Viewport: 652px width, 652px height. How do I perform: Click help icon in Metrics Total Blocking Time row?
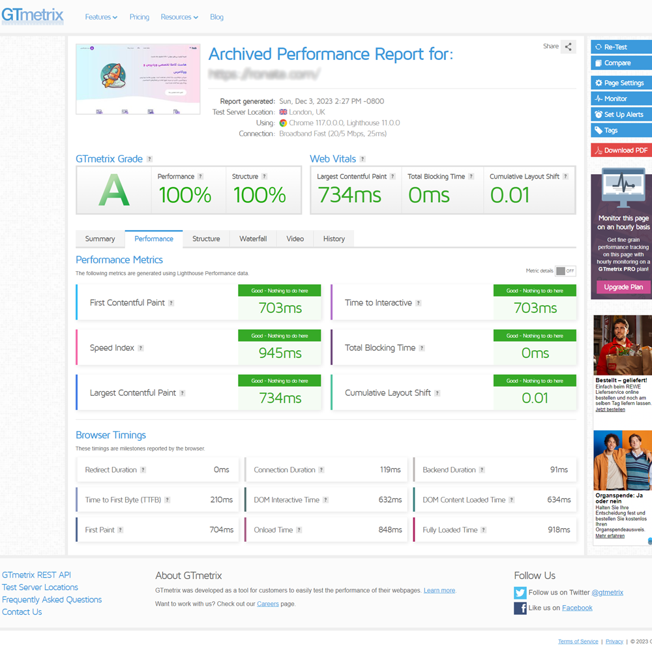click(x=422, y=348)
